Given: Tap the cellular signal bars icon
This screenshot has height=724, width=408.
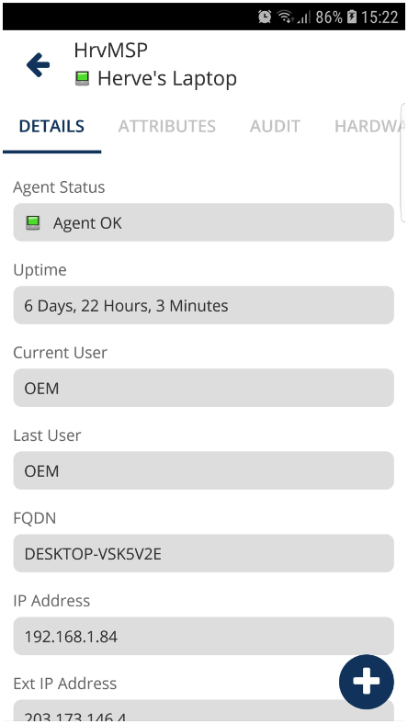Looking at the screenshot, I should tap(303, 18).
